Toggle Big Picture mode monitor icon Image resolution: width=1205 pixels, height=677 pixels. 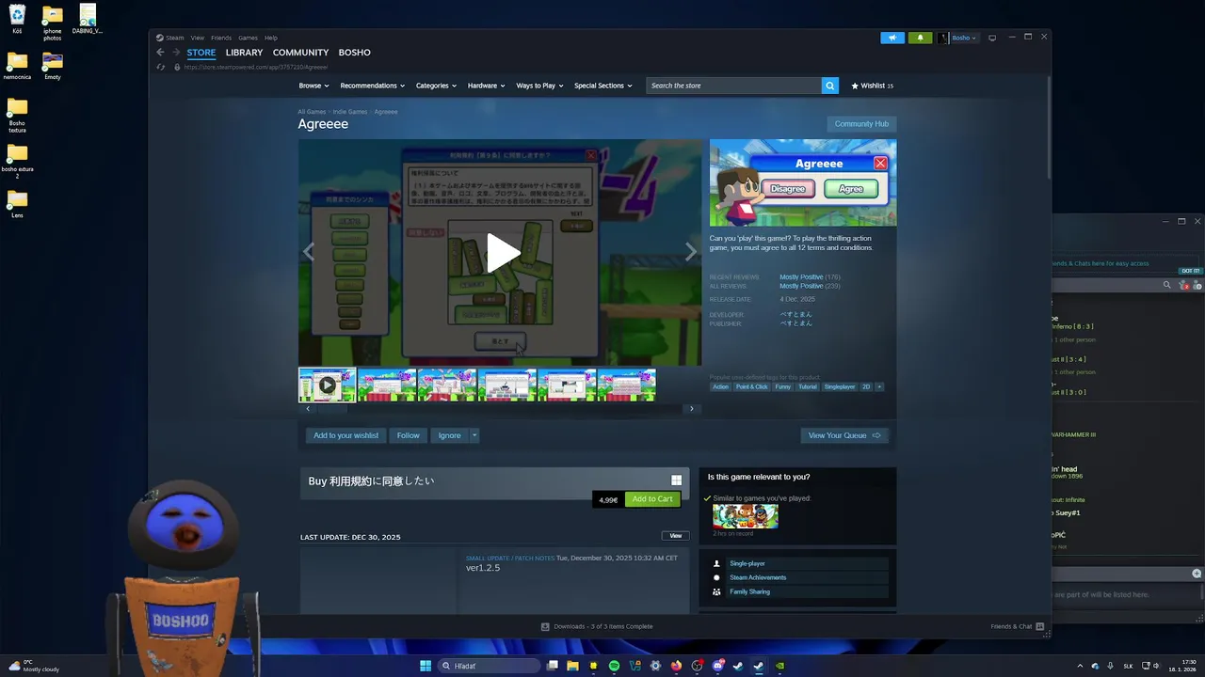tap(991, 38)
